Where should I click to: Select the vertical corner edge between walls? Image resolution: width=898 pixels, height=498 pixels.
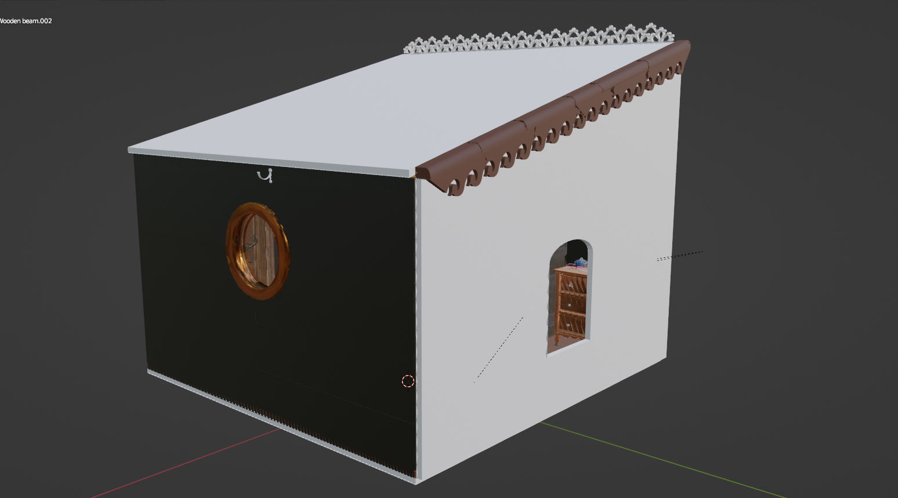[x=417, y=325]
